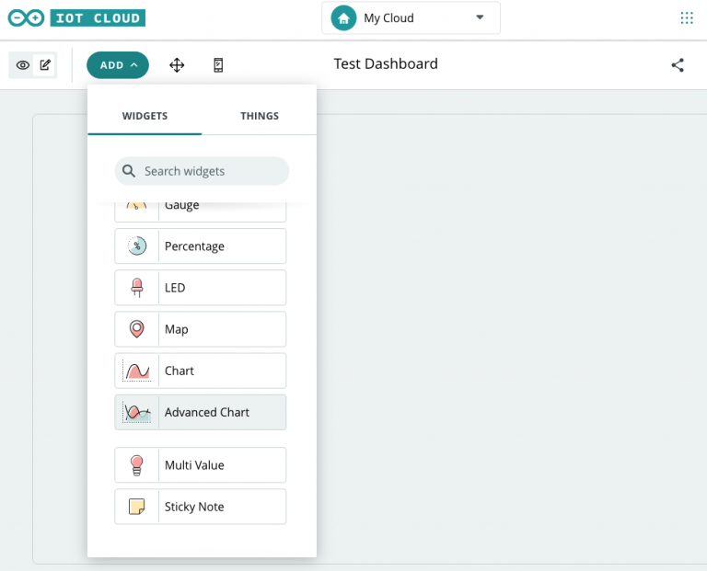Screen dimensions: 707x571
Task: Add a Sticky Note widget
Action: (x=200, y=506)
